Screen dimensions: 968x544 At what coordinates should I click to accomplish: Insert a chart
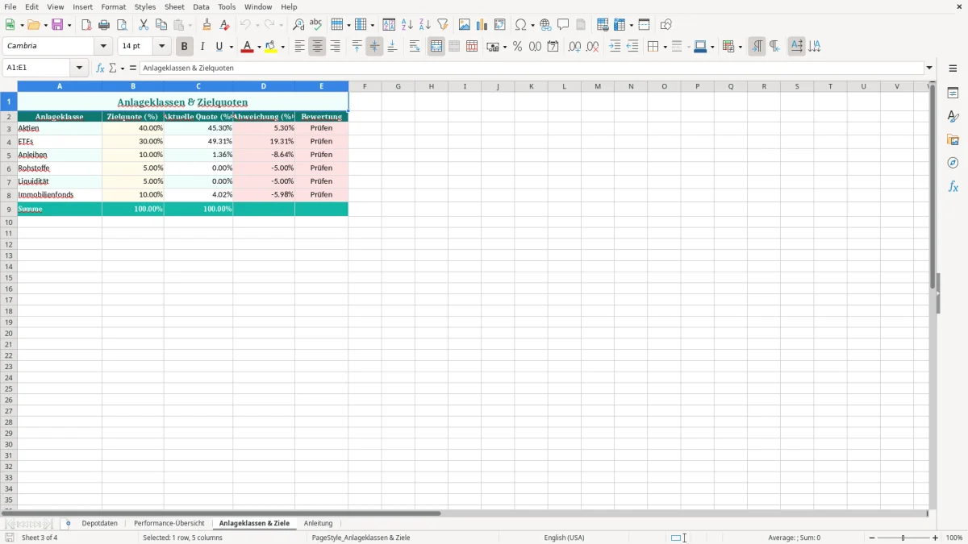click(x=482, y=25)
